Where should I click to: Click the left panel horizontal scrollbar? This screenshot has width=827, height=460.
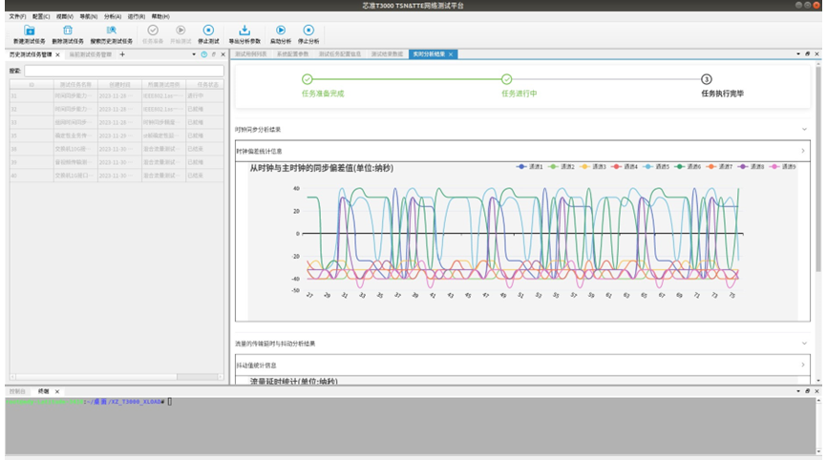(115, 376)
